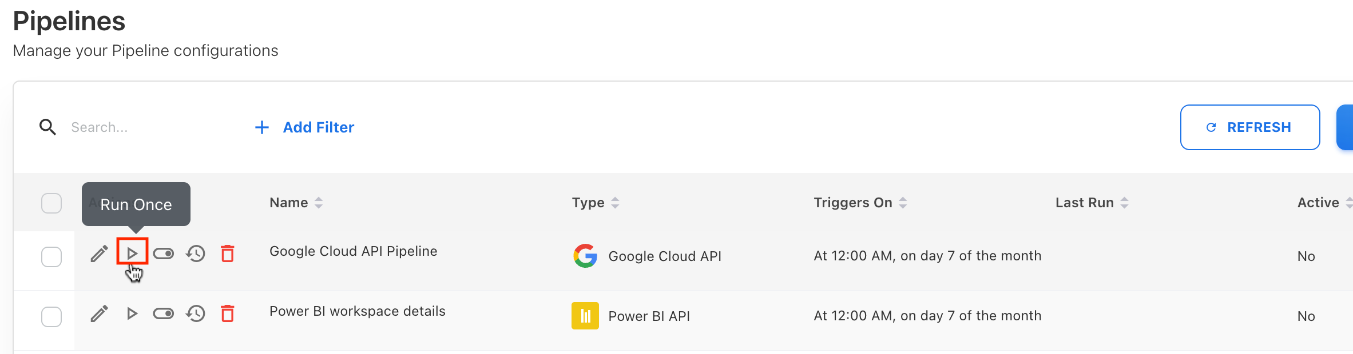1353x354 pixels.
Task: Edit the Google Cloud API Pipeline
Action: pos(99,254)
